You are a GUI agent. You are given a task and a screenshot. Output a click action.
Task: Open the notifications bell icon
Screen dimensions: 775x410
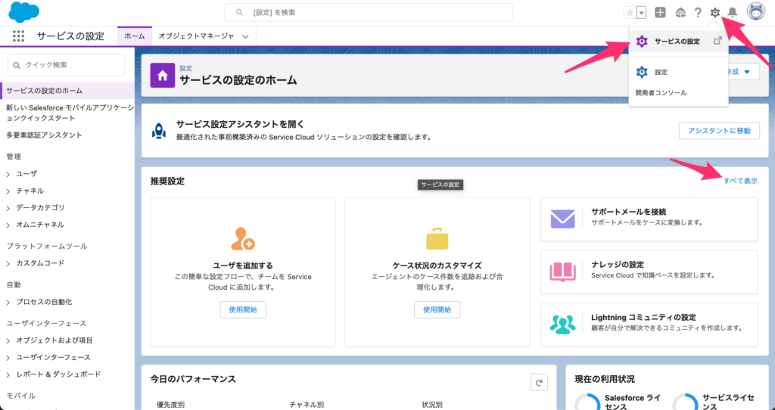[733, 12]
